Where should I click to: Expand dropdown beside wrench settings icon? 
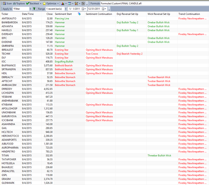80,4
